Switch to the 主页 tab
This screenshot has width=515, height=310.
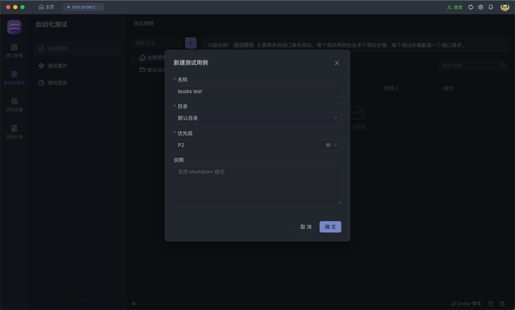[46, 7]
